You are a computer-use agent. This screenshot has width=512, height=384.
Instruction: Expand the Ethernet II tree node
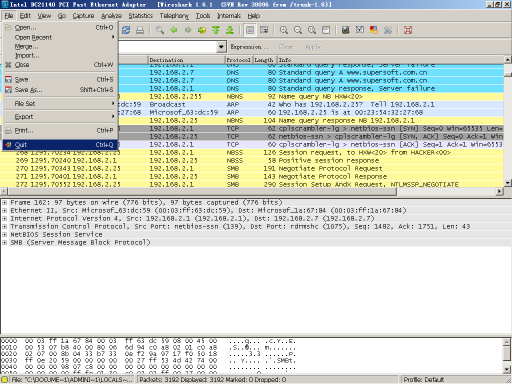pyautogui.click(x=4, y=210)
